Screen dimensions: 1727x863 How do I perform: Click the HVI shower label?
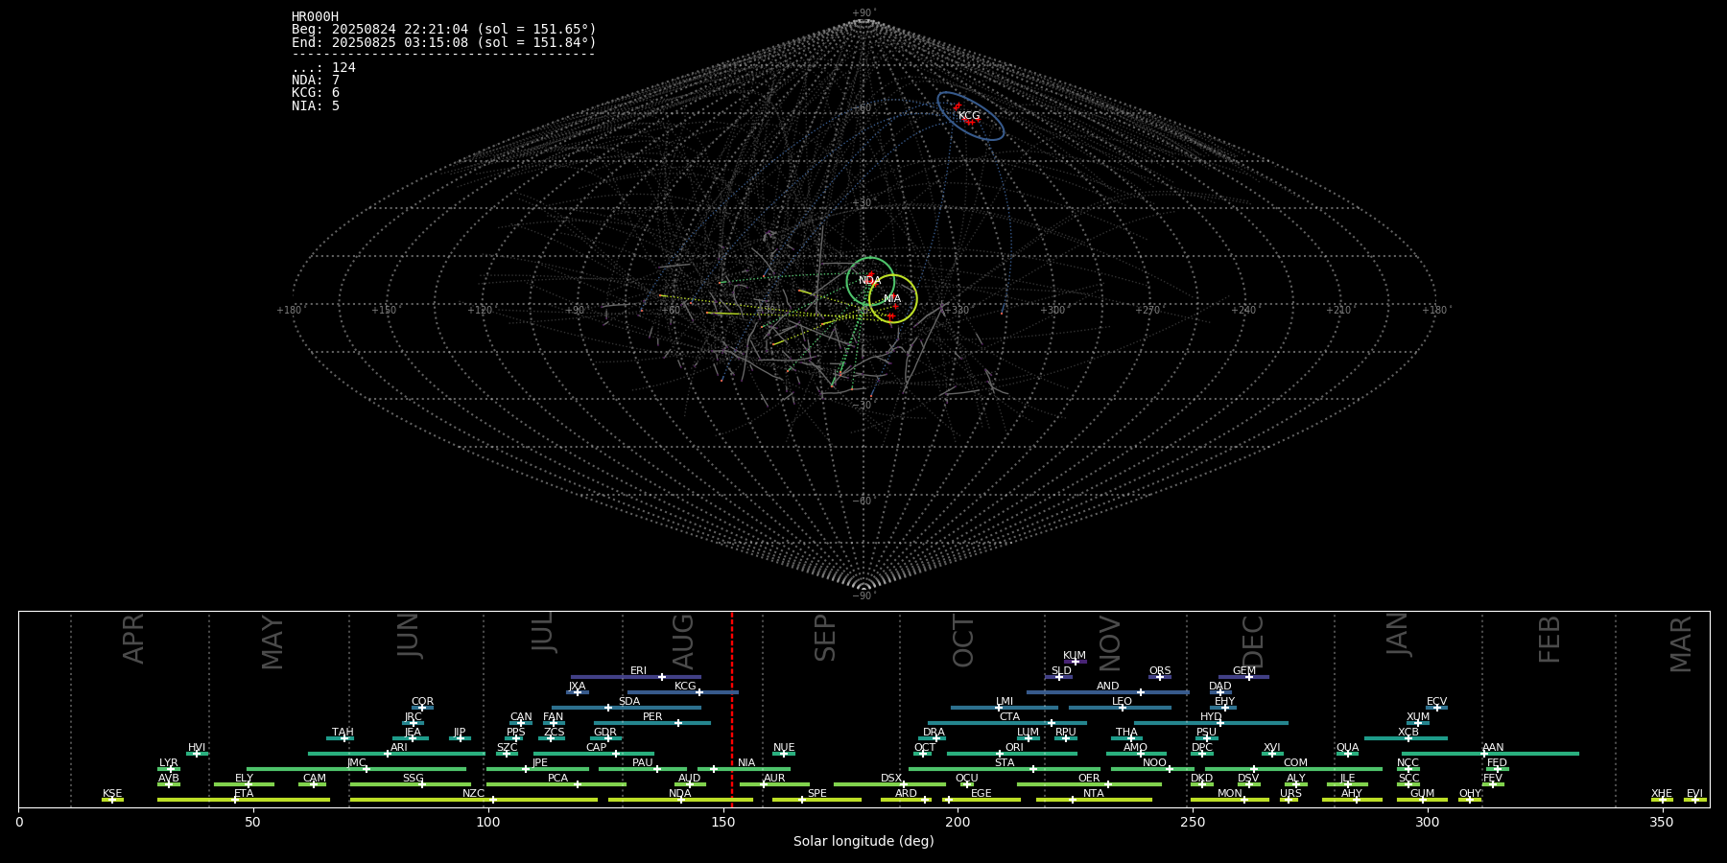[197, 748]
